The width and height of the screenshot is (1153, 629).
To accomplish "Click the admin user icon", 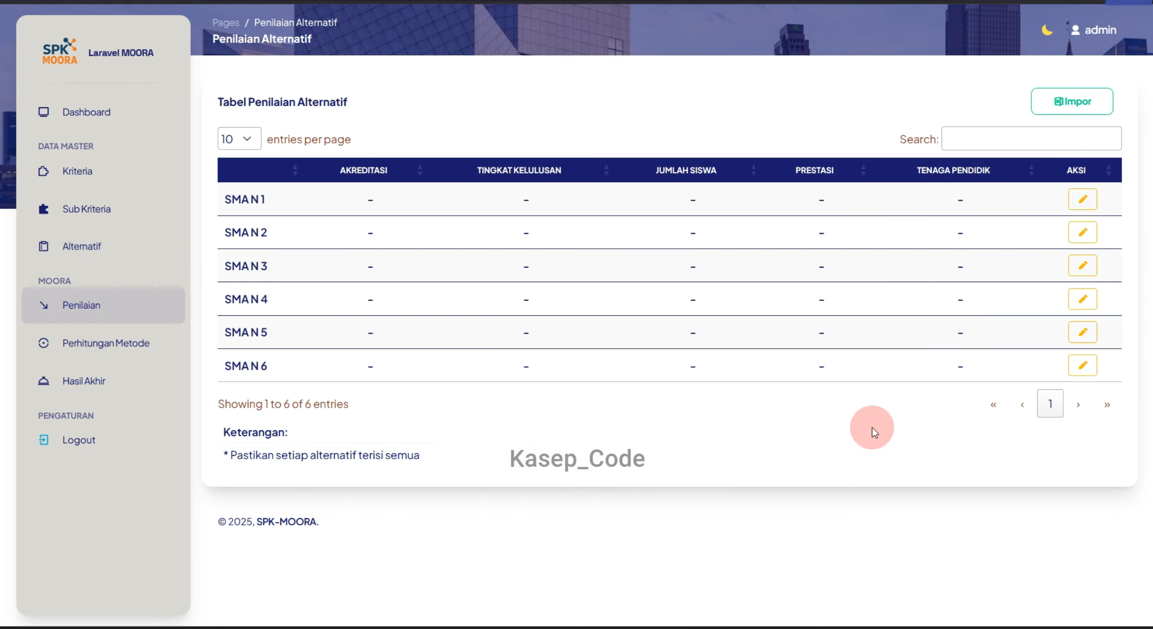I will point(1076,30).
